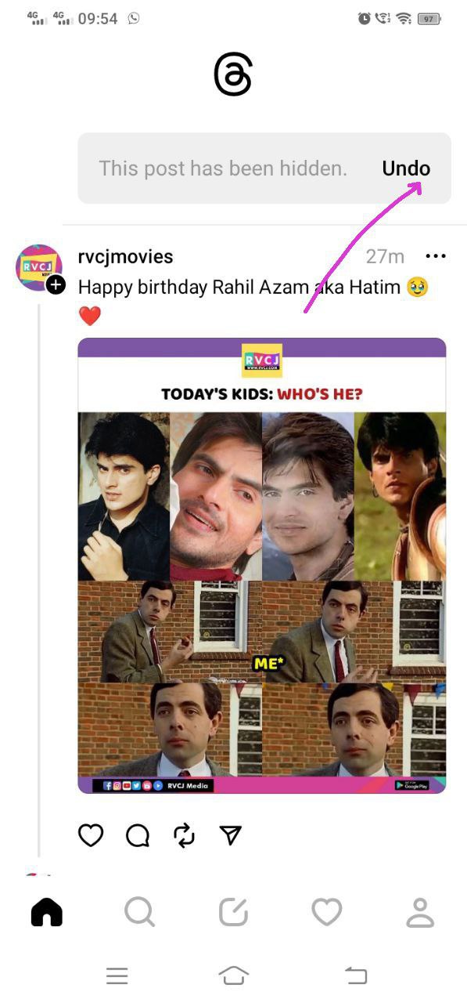Compose a new thread from bottom bar
This screenshot has height=1003, width=467.
[x=233, y=912]
